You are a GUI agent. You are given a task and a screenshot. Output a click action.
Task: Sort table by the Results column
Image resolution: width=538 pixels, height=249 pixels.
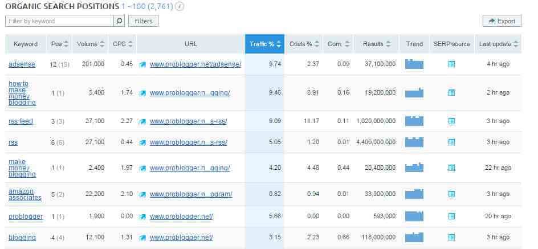coord(376,44)
